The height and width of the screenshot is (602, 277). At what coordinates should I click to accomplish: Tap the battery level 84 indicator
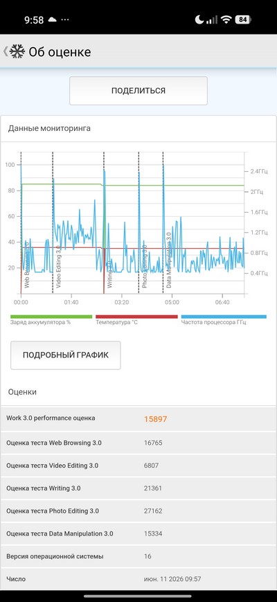pyautogui.click(x=243, y=19)
